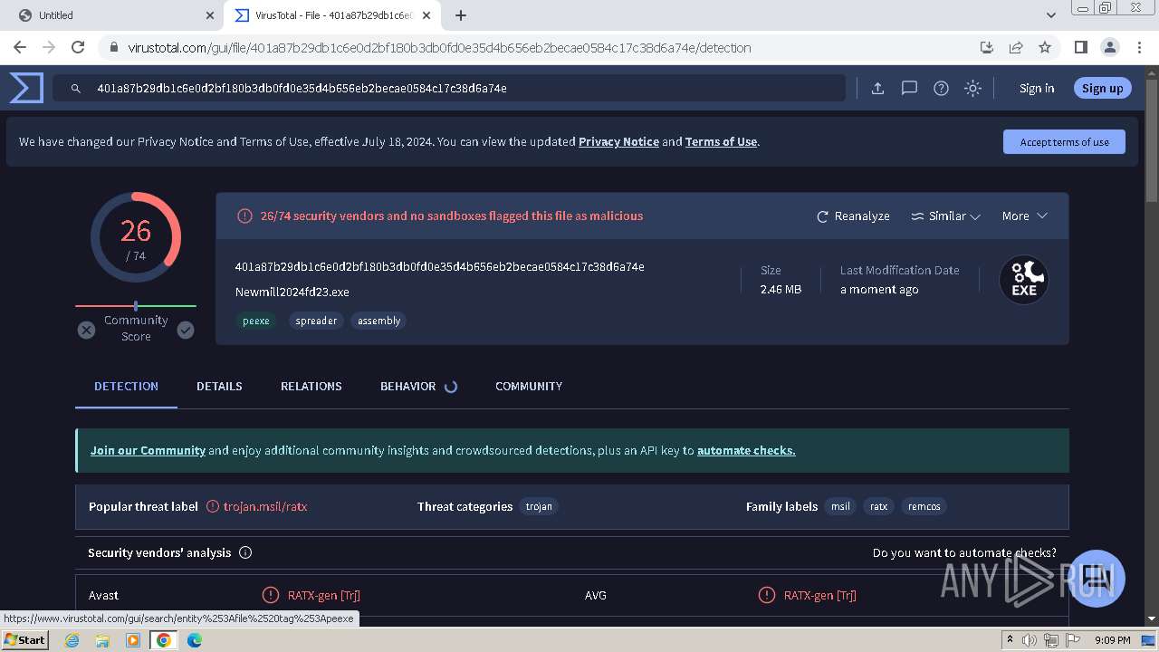Close the VirusTotal tab
This screenshot has width=1159, height=652.
(426, 15)
